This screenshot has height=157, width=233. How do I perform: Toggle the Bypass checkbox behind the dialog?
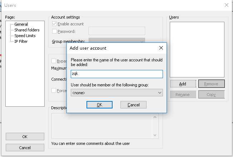pos(54,61)
